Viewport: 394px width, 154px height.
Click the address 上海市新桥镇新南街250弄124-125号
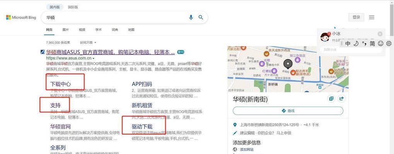(269, 125)
